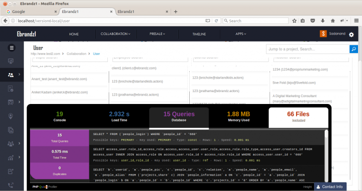Open Firefox bookmarks list icon
The height and width of the screenshot is (191, 362).
coord(303,21)
